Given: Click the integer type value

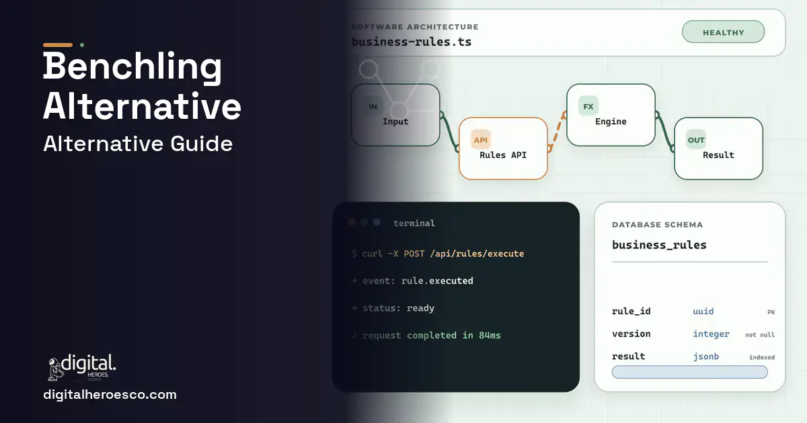Looking at the screenshot, I should coord(712,334).
